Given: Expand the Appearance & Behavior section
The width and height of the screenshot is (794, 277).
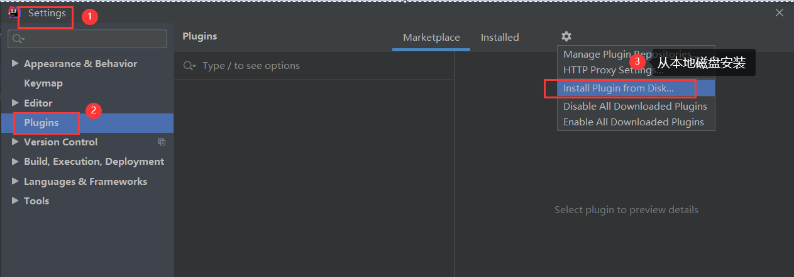Looking at the screenshot, I should [x=16, y=64].
